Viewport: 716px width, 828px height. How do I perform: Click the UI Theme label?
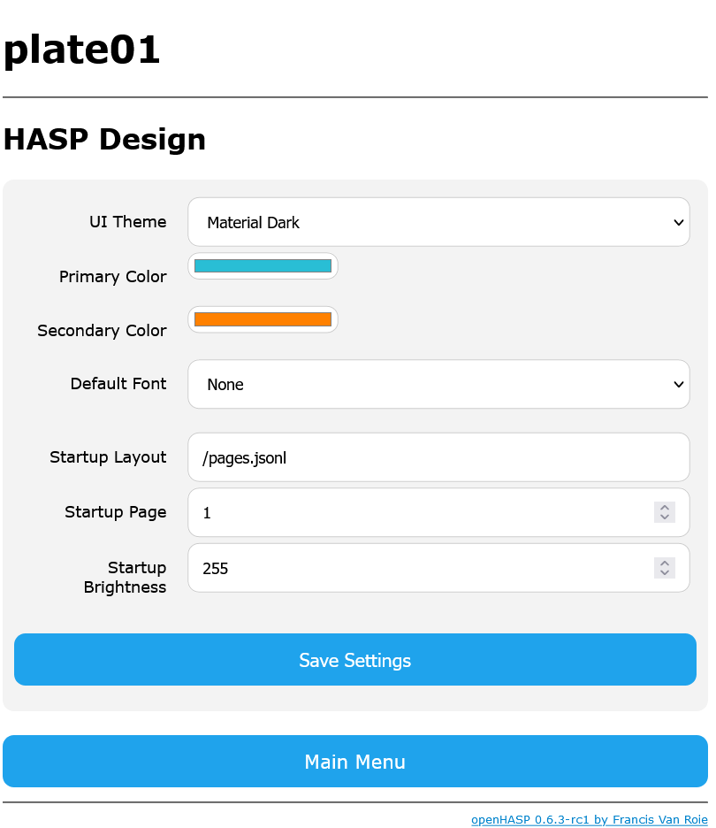point(127,222)
